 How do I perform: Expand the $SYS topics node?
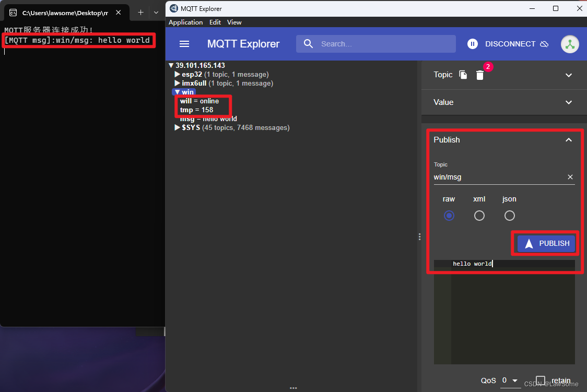(177, 127)
